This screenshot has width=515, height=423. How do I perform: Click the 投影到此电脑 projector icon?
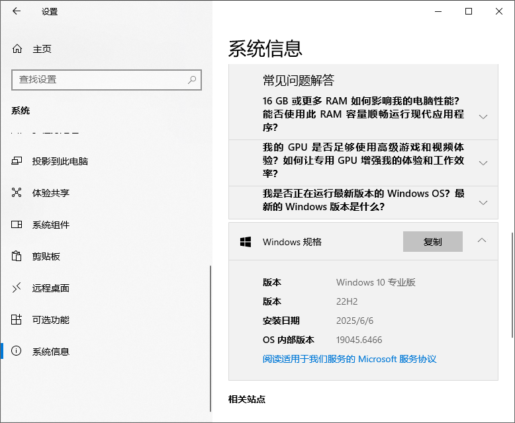pos(17,161)
